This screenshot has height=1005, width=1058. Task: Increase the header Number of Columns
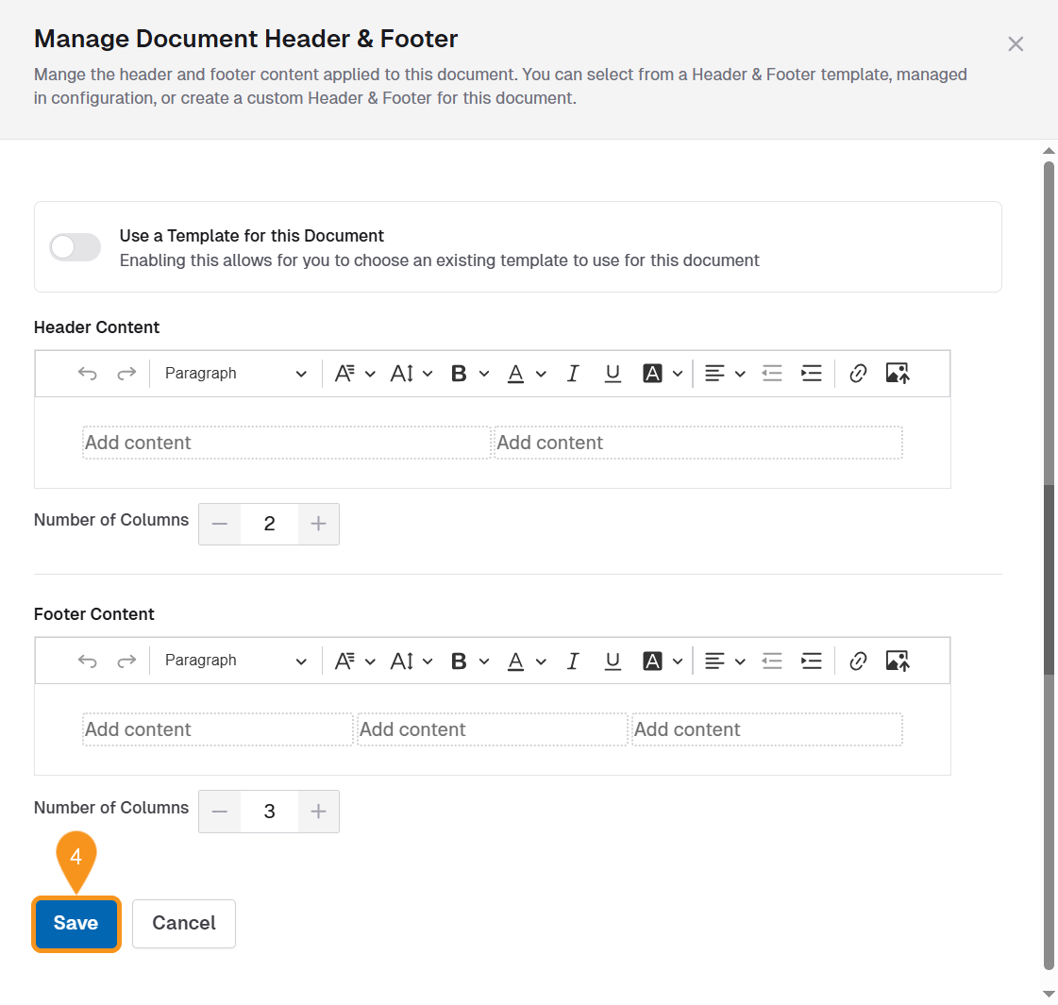[319, 524]
